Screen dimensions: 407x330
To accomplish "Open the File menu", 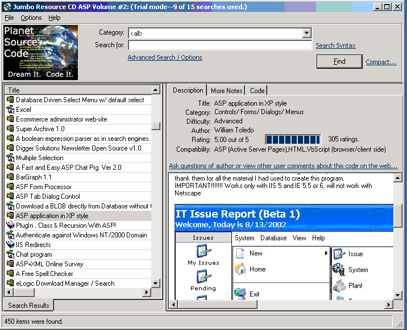I will 9,18.
